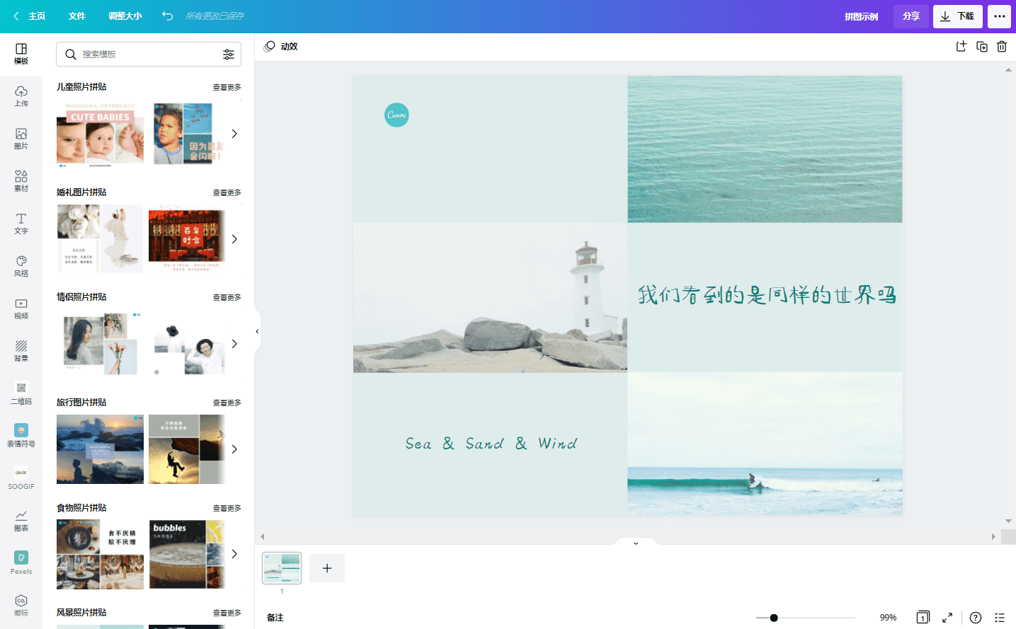Click the 搜索模板 search field
1016x629 pixels.
click(x=149, y=54)
